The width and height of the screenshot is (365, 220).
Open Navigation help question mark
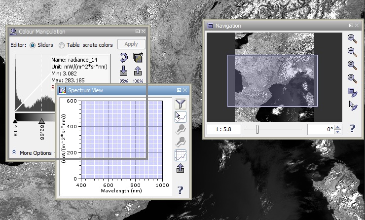[352, 129]
